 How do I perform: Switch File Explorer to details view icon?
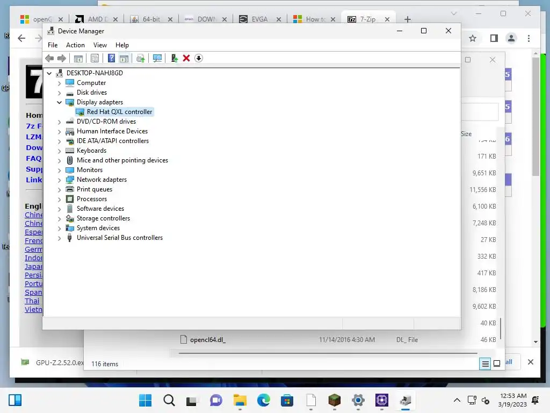click(485, 364)
